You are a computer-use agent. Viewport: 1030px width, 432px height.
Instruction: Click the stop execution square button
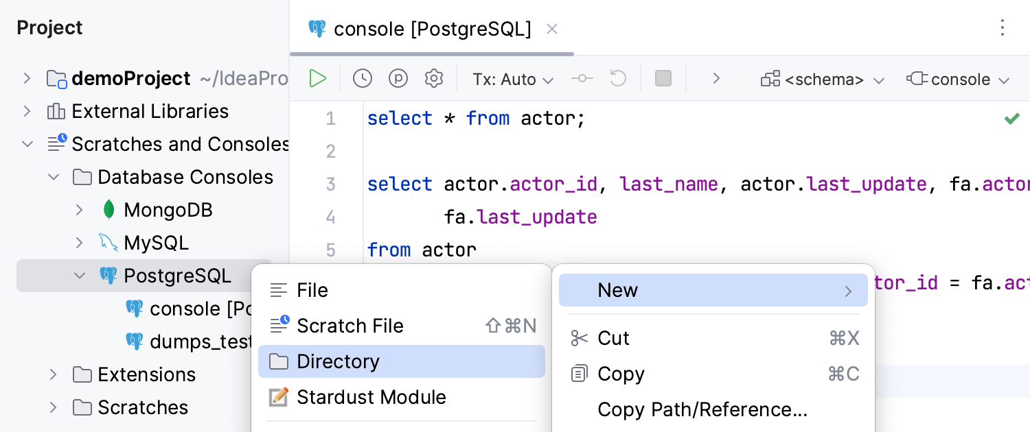[x=663, y=79]
